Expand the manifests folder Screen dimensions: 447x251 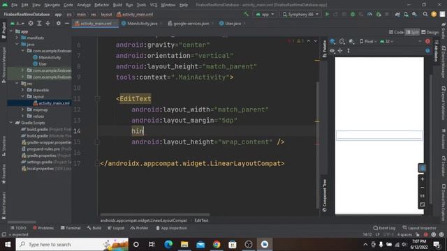click(17, 38)
